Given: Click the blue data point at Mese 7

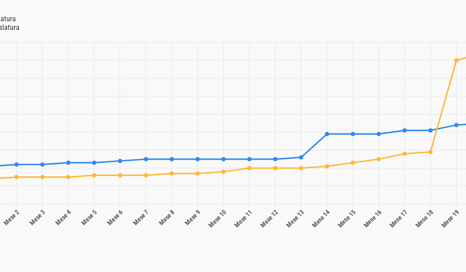Looking at the screenshot, I should coord(146,159).
